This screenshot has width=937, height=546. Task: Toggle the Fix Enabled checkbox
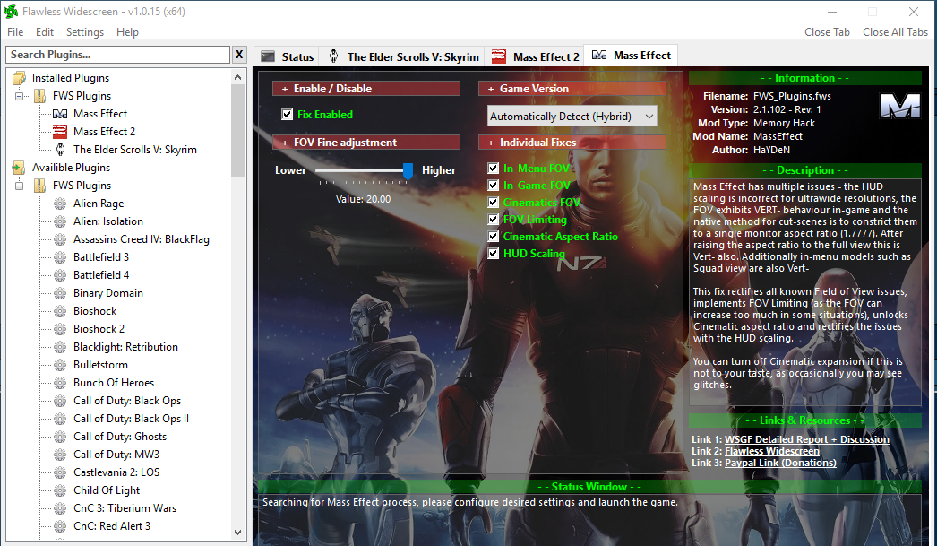288,114
